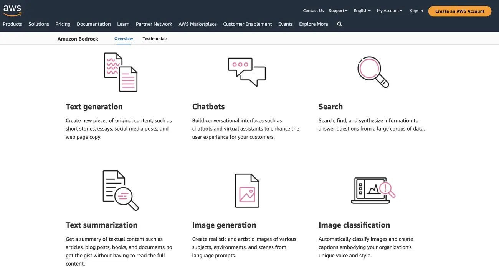Click the Search magnifying glass illustration
The width and height of the screenshot is (499, 277).
373,72
